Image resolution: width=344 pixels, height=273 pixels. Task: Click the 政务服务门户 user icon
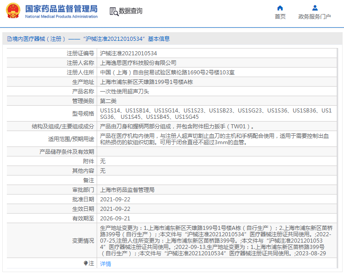(x=315, y=8)
